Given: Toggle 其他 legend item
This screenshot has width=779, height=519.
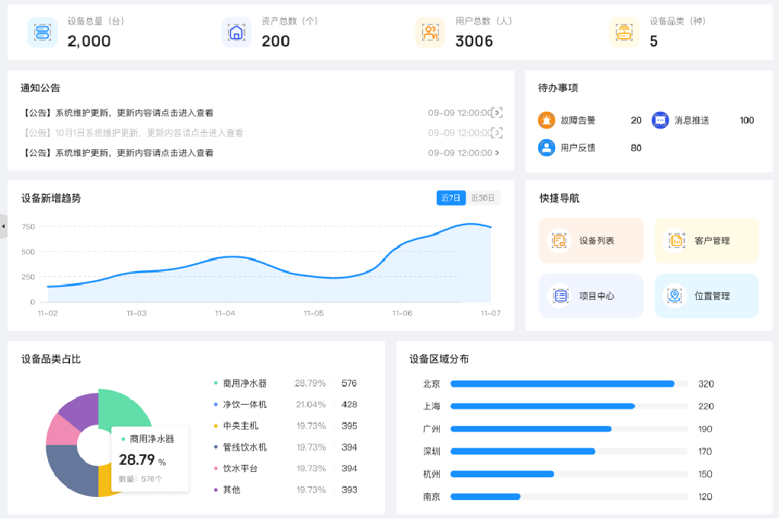Looking at the screenshot, I should pos(227,490).
